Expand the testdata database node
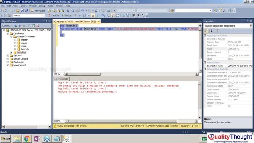 coord(12,52)
